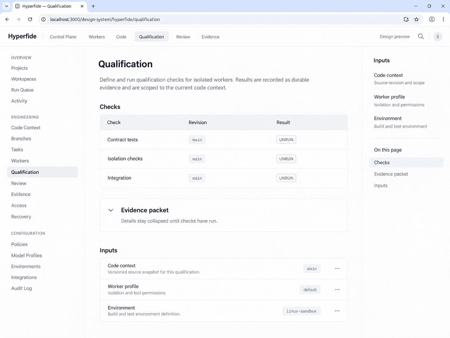Click the UNRUN badge for Contract tests
Viewport: 450px width, 338px height.
point(286,140)
